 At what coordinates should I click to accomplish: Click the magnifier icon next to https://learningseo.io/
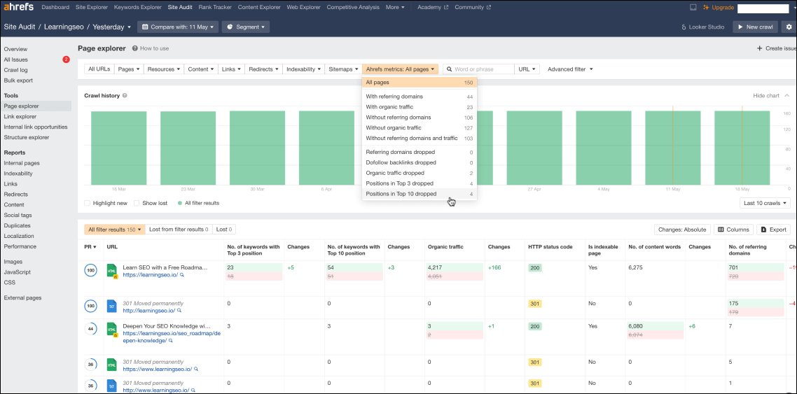(x=181, y=275)
